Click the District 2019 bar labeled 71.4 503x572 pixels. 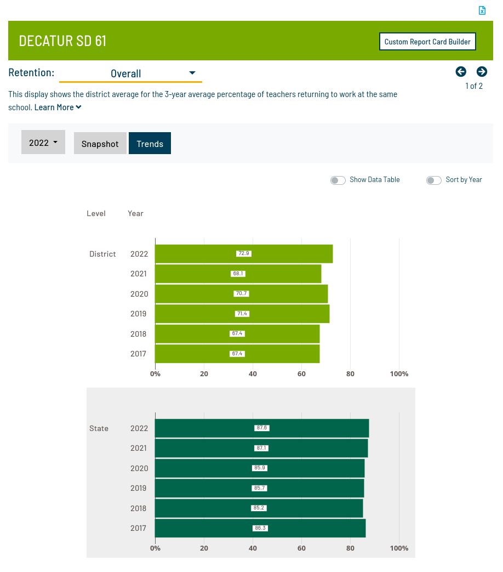click(242, 314)
